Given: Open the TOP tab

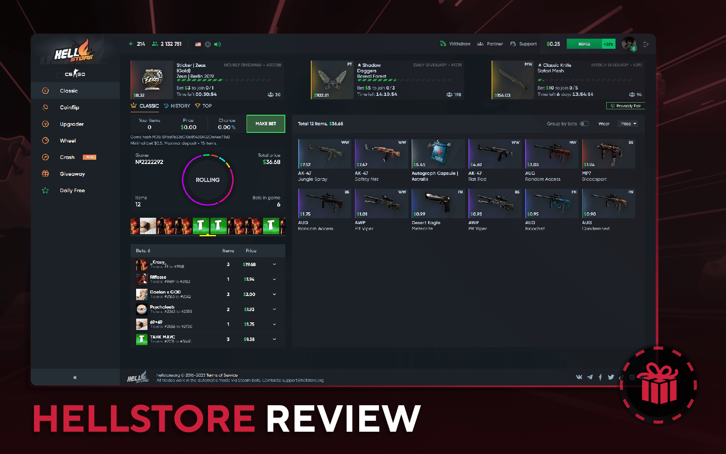Looking at the screenshot, I should [x=203, y=106].
